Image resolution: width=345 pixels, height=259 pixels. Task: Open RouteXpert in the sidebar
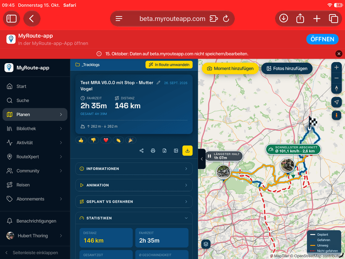35,157
